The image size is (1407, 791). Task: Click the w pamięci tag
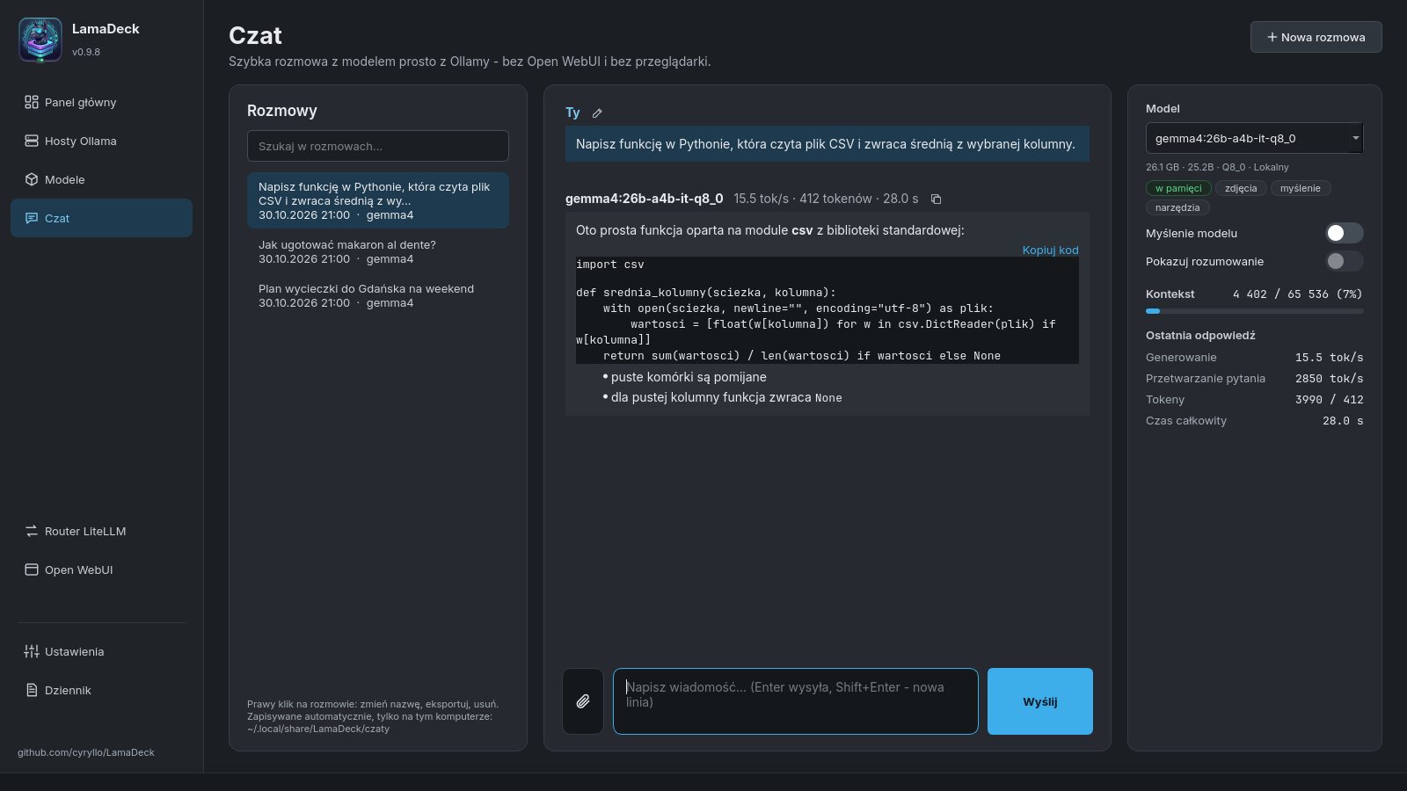click(x=1178, y=188)
